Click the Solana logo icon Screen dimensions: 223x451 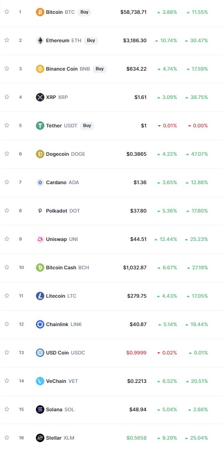40,409
